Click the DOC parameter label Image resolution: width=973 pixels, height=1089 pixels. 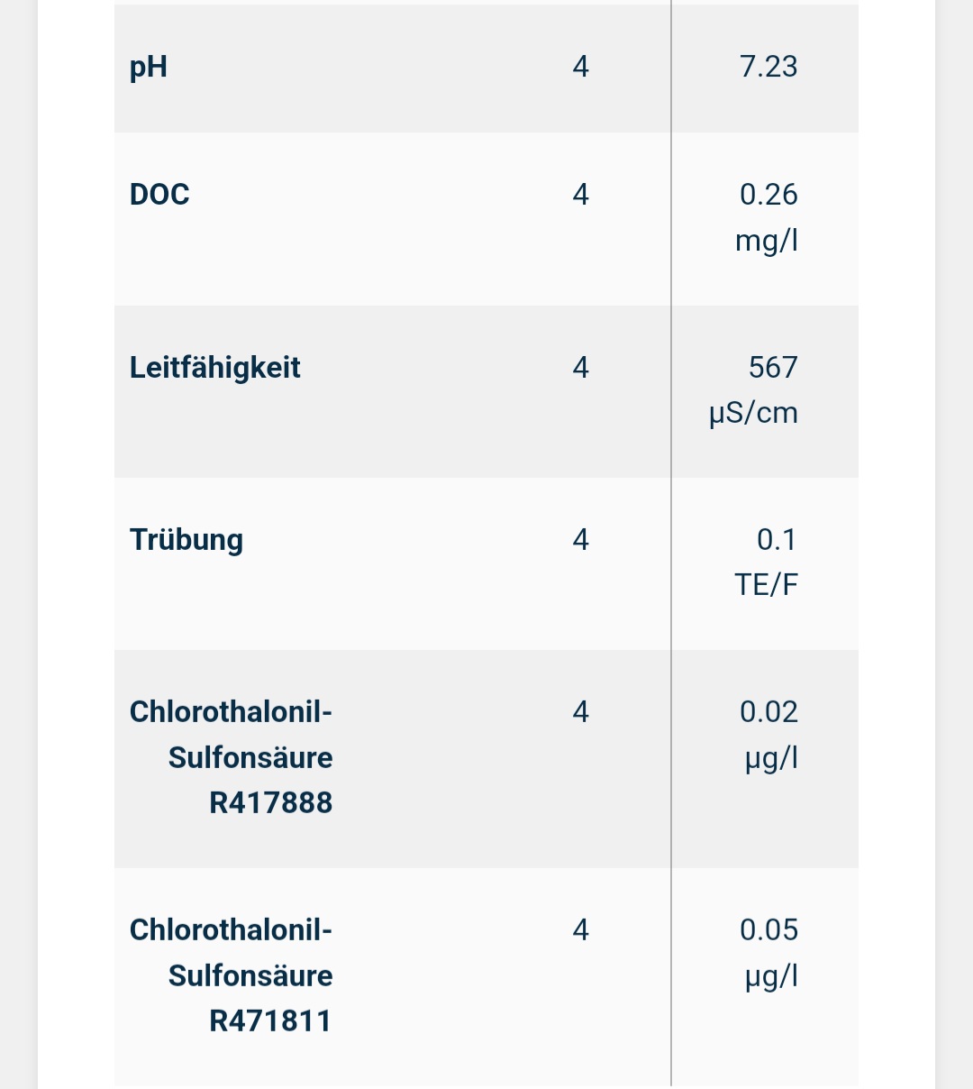tap(159, 195)
